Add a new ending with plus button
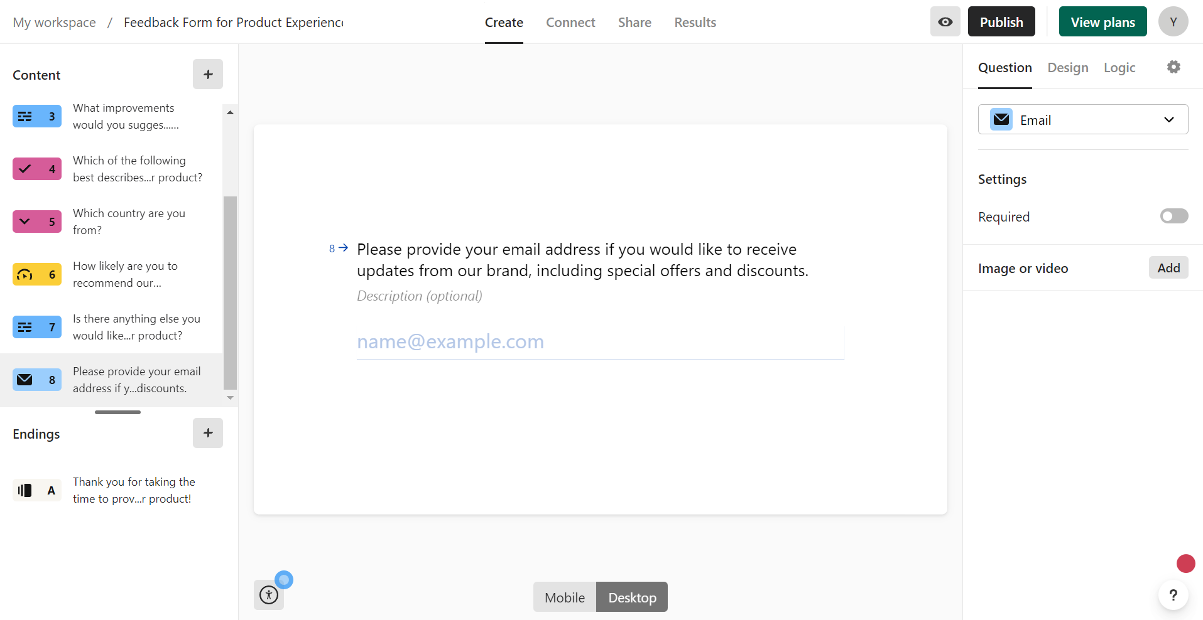 pyautogui.click(x=208, y=433)
